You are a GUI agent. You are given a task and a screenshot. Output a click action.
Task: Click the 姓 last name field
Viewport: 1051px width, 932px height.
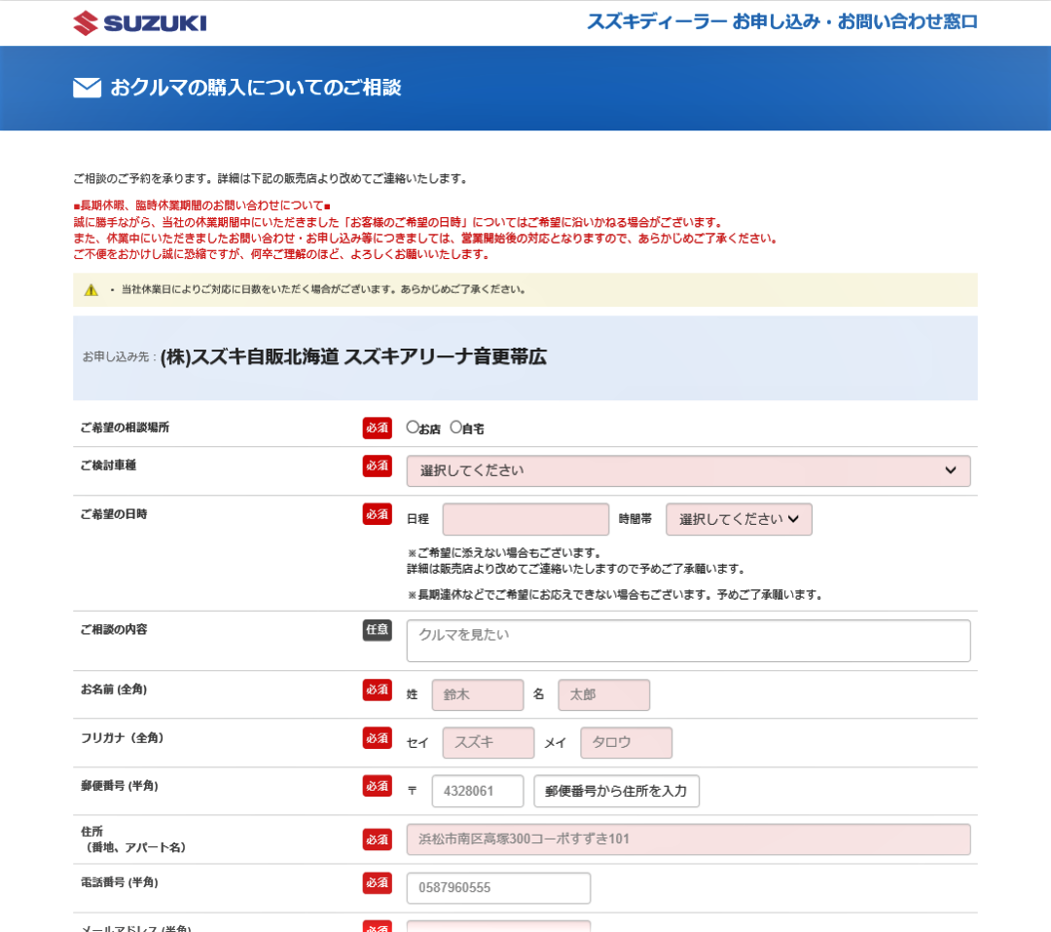478,694
